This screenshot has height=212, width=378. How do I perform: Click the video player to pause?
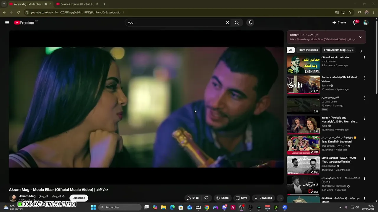click(146, 107)
